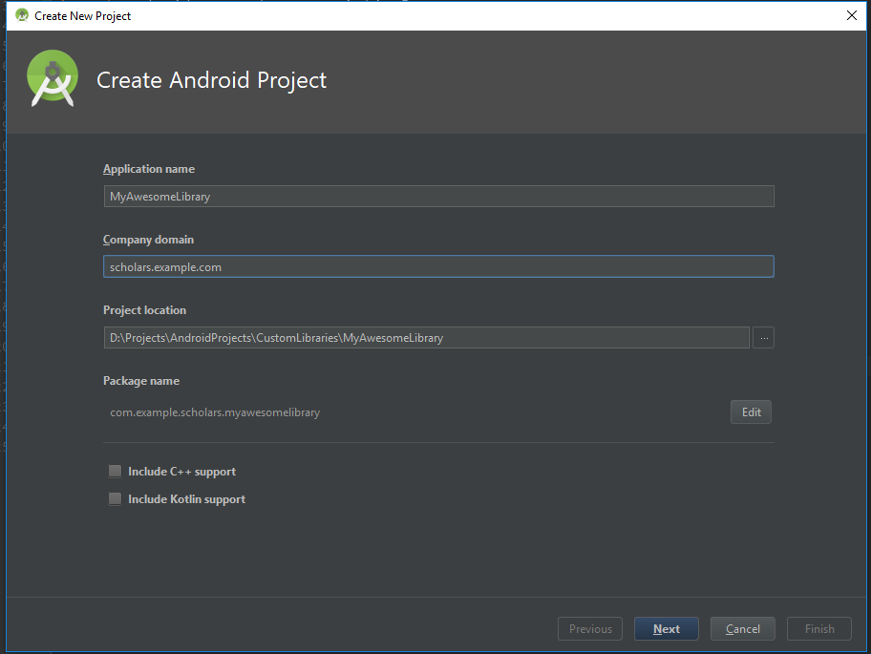
Task: Click the Project location label
Action: [x=144, y=309]
